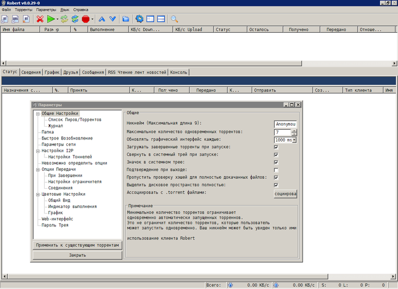This screenshot has width=398, height=289.
Task: Click the upload speed icon in status bar
Action: tap(276, 285)
